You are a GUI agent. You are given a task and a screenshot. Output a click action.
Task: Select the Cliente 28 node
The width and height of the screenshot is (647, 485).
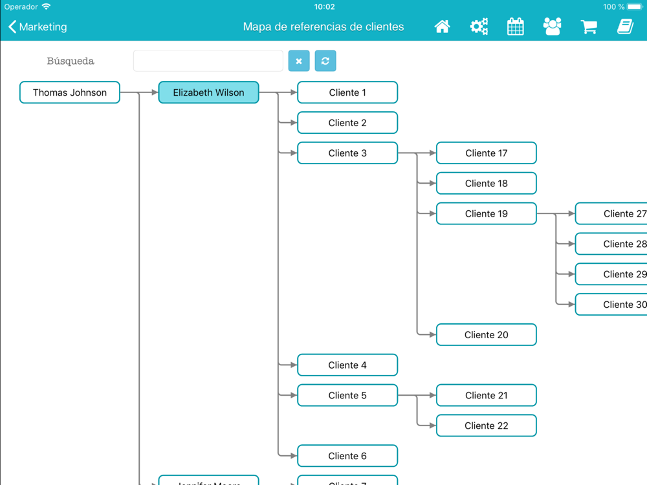[x=611, y=244]
